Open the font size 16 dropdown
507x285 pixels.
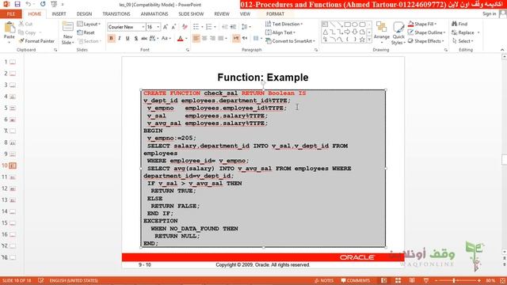(158, 27)
